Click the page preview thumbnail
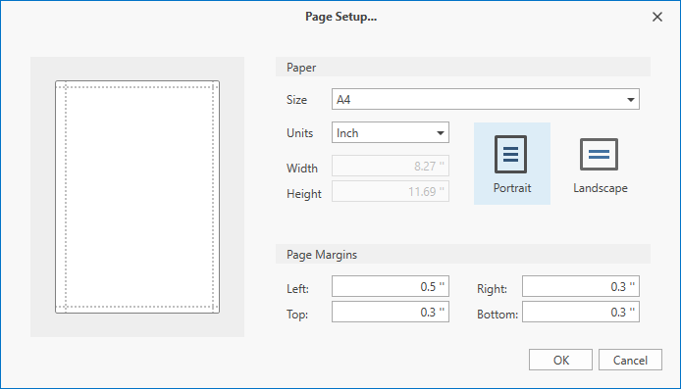This screenshot has height=389, width=681. [137, 197]
